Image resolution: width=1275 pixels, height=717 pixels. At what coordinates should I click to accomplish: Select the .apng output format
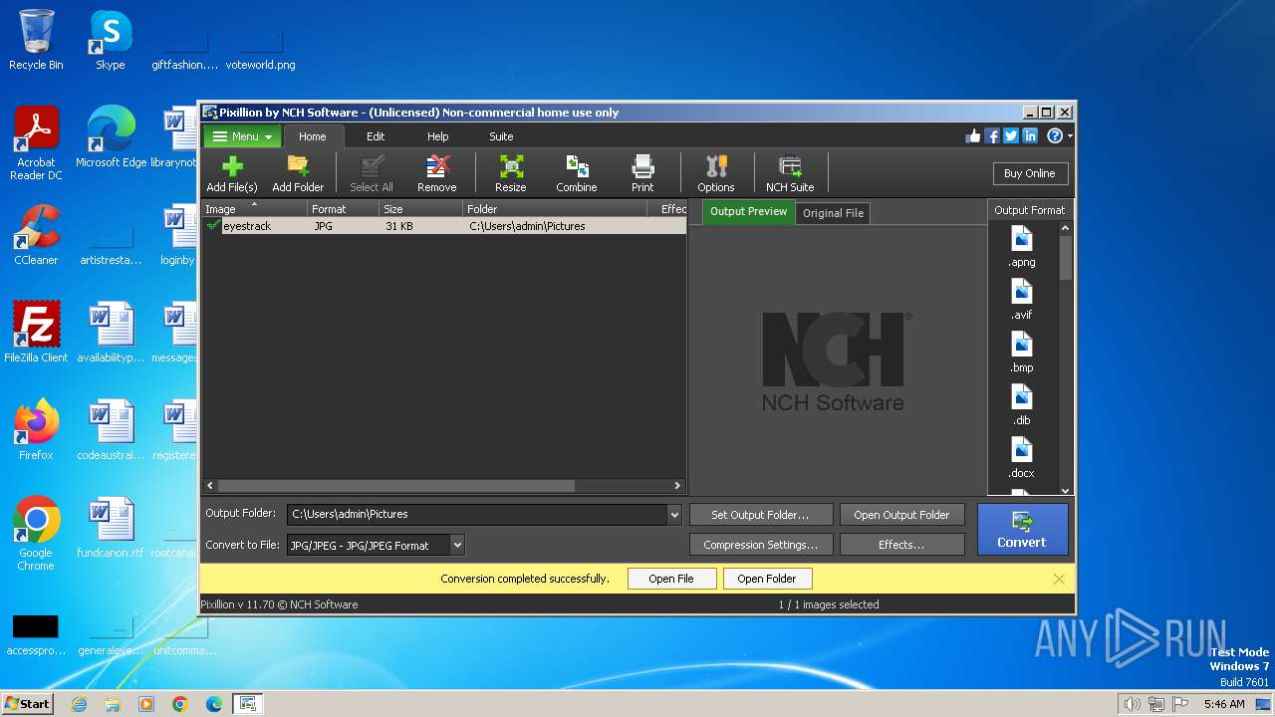click(x=1022, y=246)
